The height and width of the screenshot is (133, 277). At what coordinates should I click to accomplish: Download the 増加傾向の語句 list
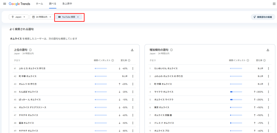click(x=268, y=50)
